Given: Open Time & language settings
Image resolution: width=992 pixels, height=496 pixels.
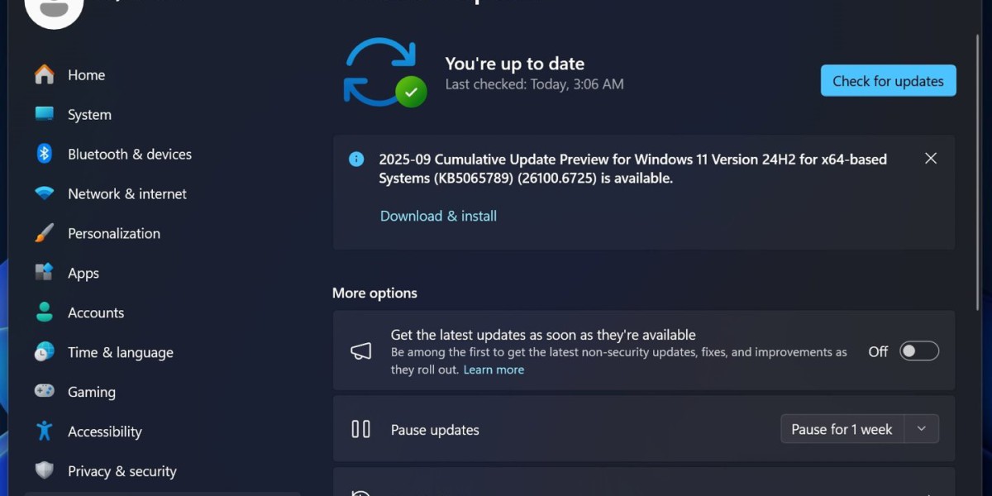Looking at the screenshot, I should coord(120,353).
